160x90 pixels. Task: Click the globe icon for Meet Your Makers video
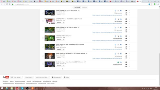121,45
